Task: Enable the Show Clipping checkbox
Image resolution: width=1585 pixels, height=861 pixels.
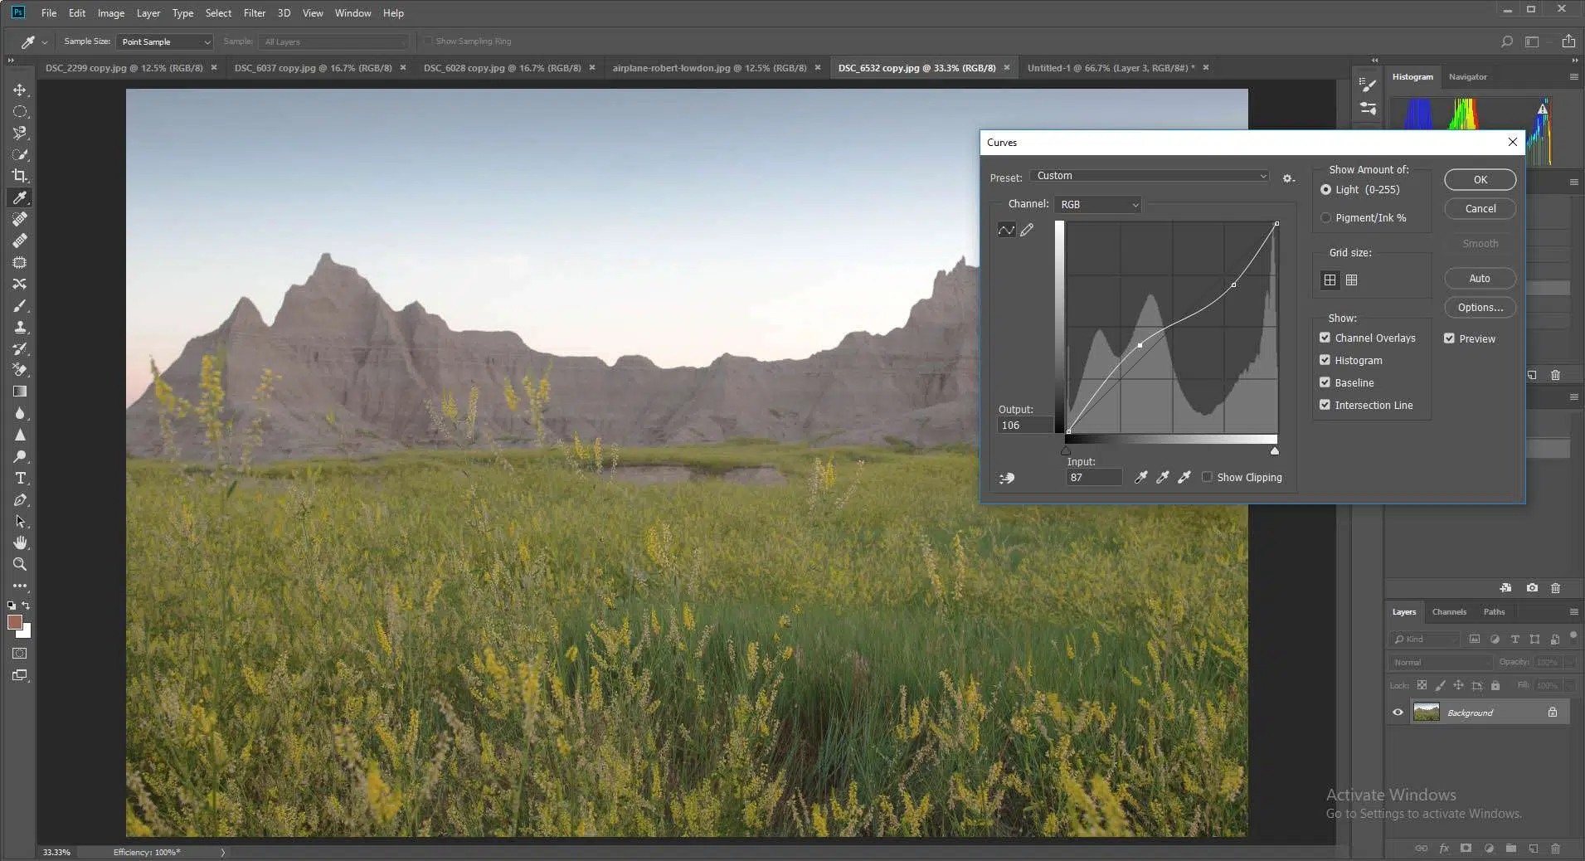Action: click(1207, 477)
